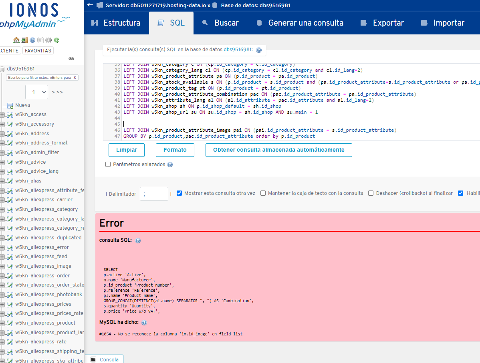Expand w5kn_advice_lang tree node

(2, 172)
